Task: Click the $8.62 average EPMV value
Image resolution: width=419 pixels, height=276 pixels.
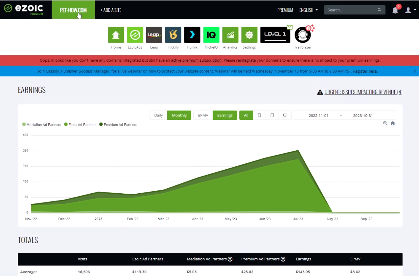Action: tap(355, 272)
